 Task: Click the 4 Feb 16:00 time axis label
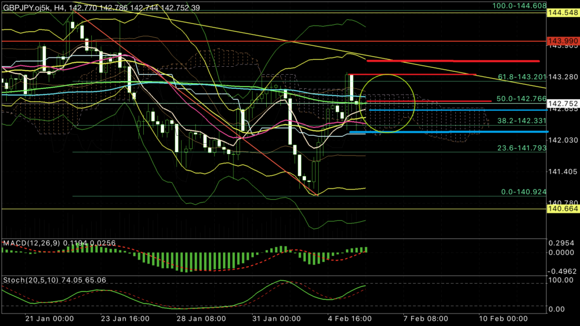tap(349, 319)
